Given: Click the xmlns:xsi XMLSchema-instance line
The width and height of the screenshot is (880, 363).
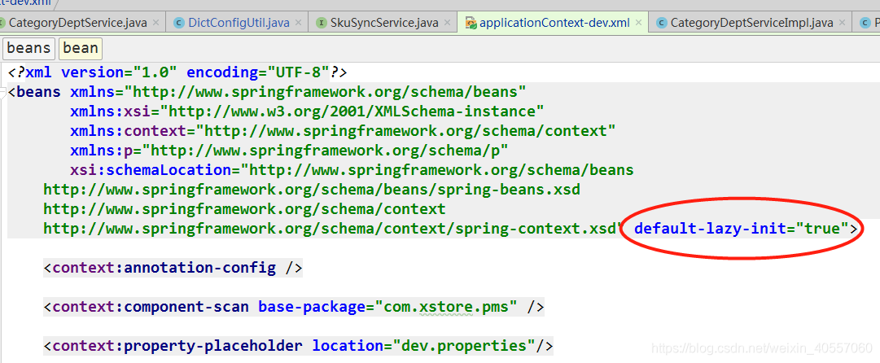Looking at the screenshot, I should coord(307,111).
